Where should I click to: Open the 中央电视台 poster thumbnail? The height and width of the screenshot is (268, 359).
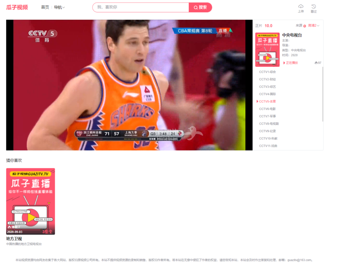tap(267, 50)
